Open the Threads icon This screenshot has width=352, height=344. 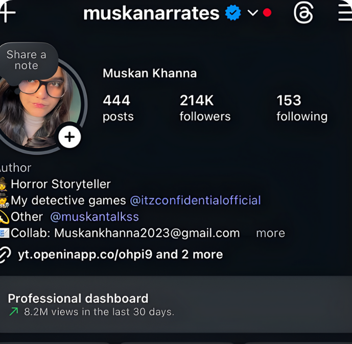(x=303, y=13)
